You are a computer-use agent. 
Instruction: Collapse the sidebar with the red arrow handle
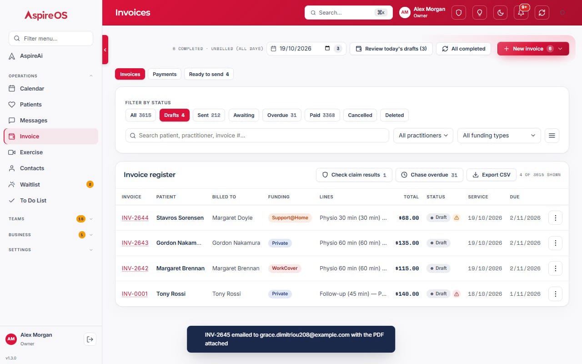(x=105, y=49)
